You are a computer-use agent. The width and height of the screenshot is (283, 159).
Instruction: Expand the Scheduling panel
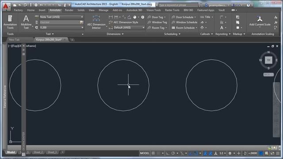[x=172, y=34]
